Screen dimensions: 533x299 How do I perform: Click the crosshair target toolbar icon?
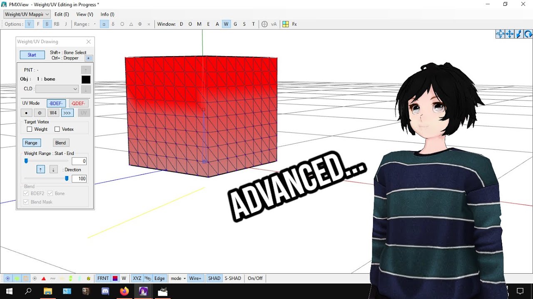tap(264, 24)
